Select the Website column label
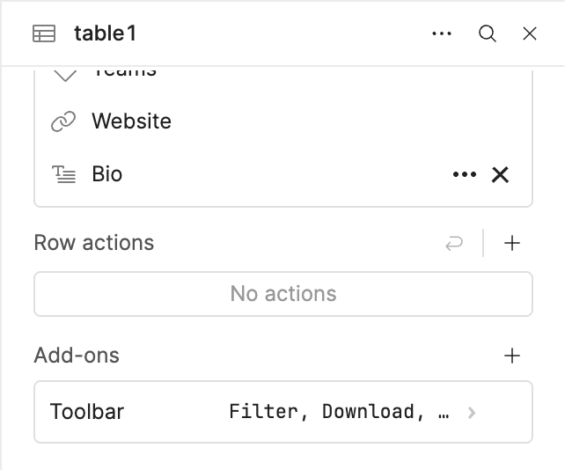The height and width of the screenshot is (470, 565). [x=131, y=121]
